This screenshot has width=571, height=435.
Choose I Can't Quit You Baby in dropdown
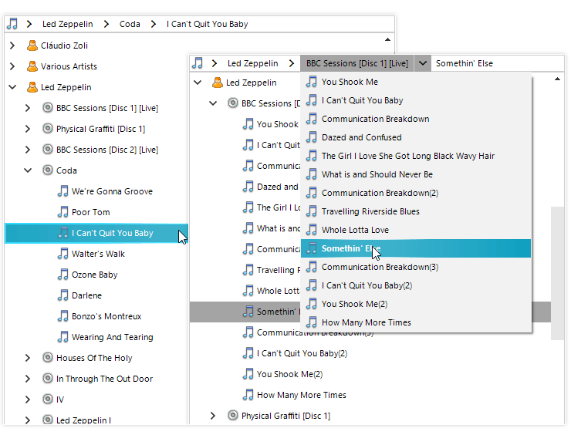[415, 100]
